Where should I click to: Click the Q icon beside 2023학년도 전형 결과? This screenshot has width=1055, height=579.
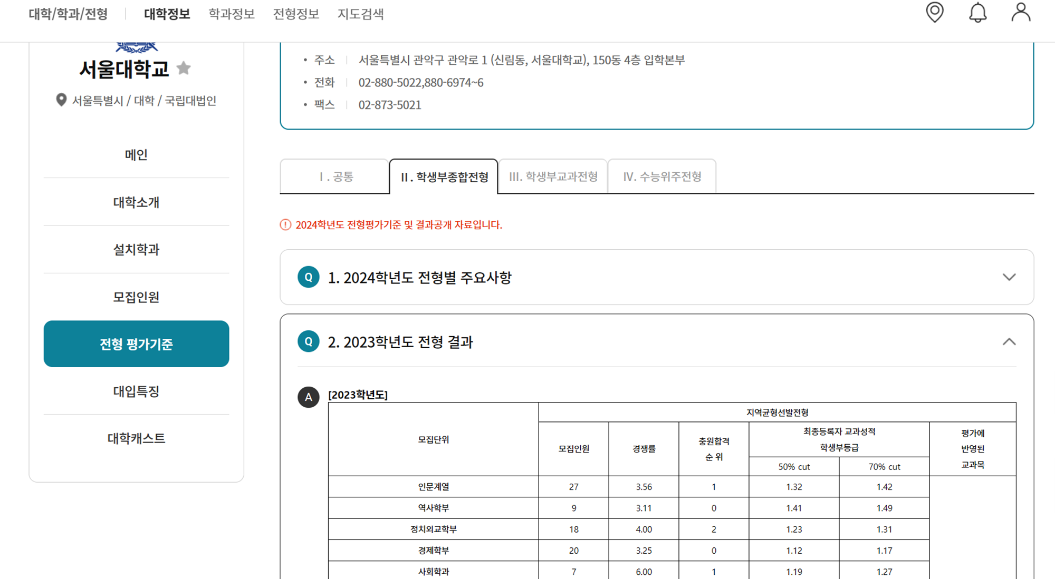309,341
